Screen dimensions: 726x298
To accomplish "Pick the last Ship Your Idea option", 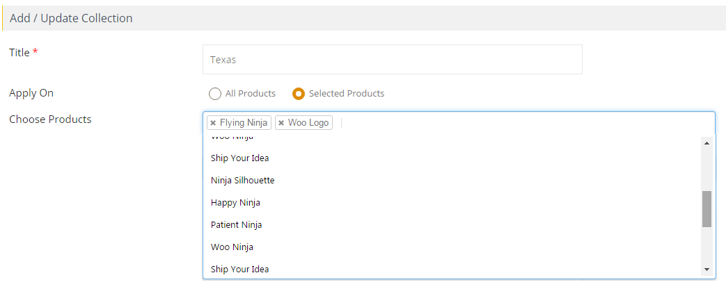I will (452, 269).
